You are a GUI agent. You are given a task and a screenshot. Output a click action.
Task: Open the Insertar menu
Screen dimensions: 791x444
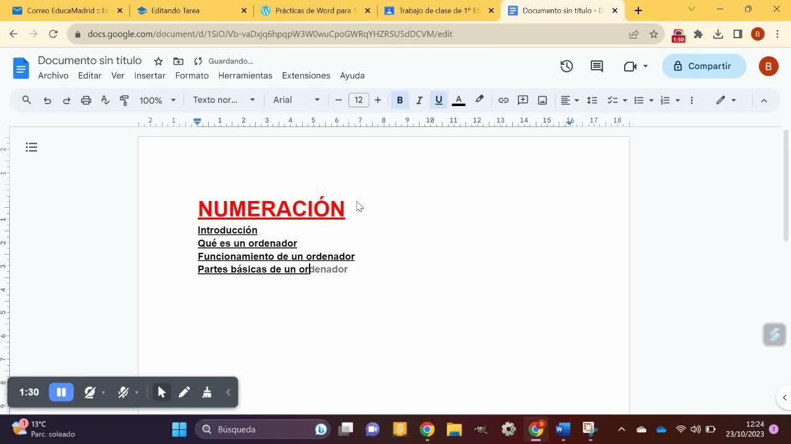[150, 75]
